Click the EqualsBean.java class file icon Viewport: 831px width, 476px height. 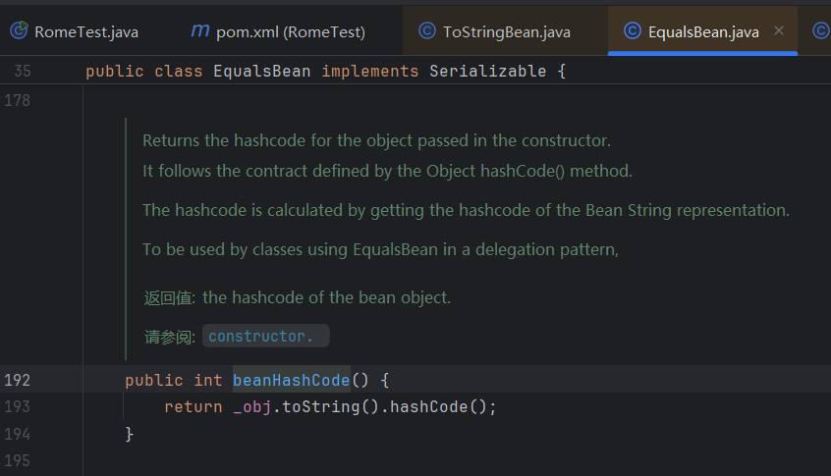point(632,31)
